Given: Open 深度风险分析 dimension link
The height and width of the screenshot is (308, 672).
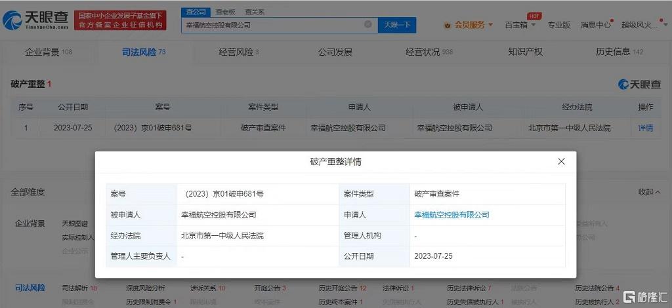Looking at the screenshot, I should [x=145, y=288].
